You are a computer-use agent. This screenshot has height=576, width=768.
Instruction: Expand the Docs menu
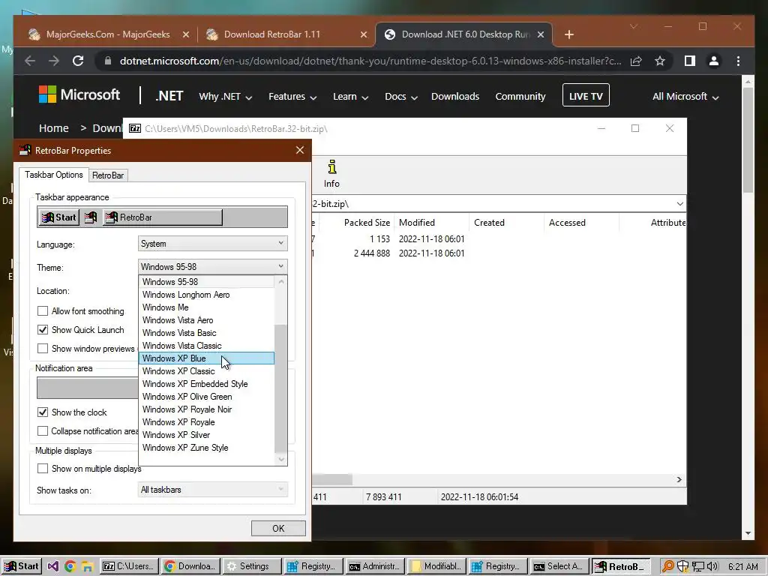pos(400,97)
